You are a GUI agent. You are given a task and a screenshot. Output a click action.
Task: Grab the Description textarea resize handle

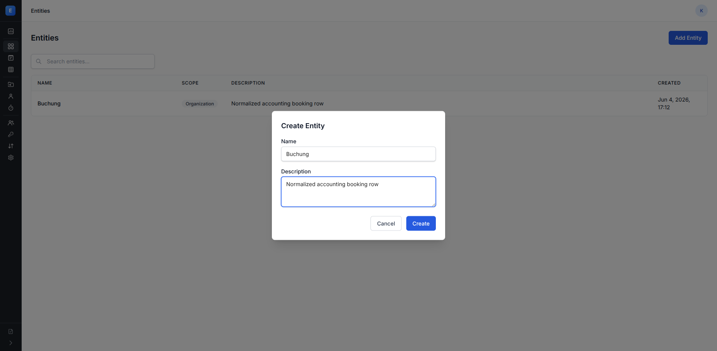(434, 205)
